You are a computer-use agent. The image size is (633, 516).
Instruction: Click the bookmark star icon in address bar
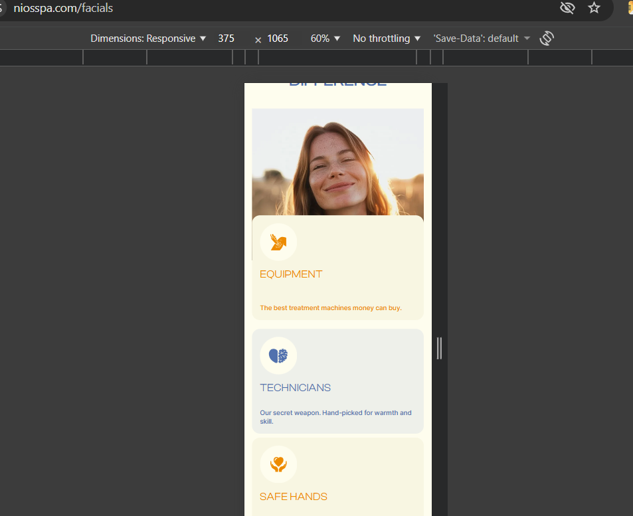click(594, 8)
